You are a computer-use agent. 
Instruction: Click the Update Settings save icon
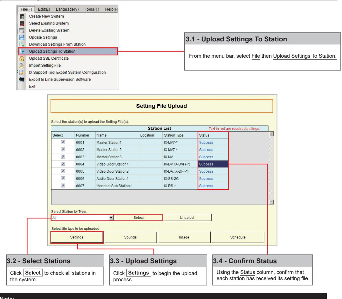click(x=21, y=37)
